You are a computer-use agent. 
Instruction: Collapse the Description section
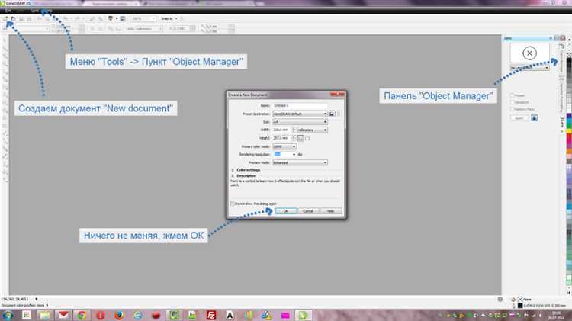point(233,176)
